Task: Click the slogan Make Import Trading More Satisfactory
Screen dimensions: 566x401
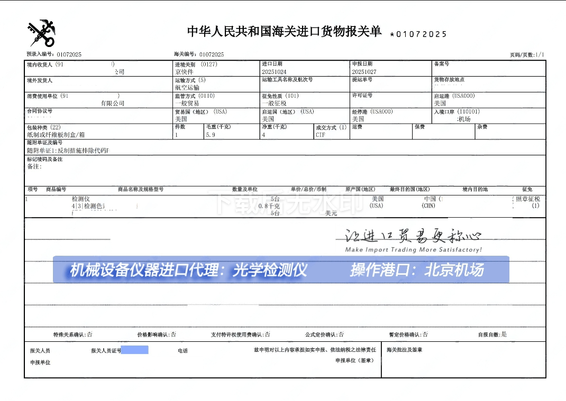Action: pos(413,249)
